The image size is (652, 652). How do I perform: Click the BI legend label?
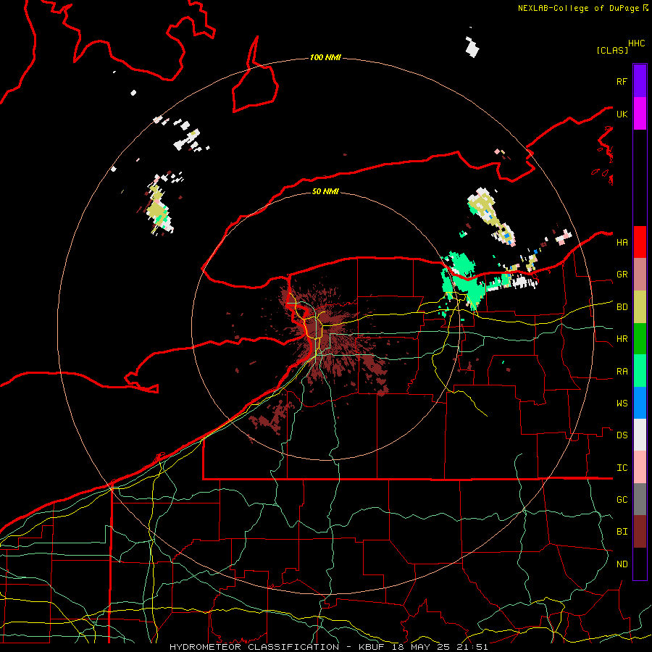(622, 532)
